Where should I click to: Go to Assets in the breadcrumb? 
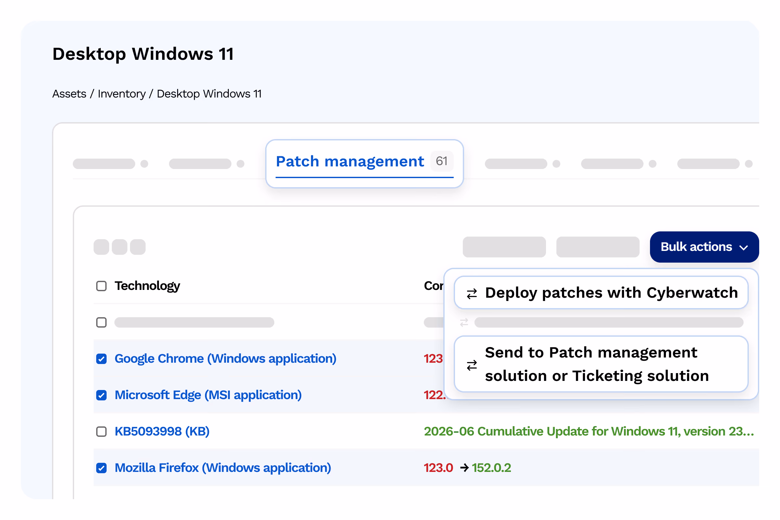[x=69, y=94]
